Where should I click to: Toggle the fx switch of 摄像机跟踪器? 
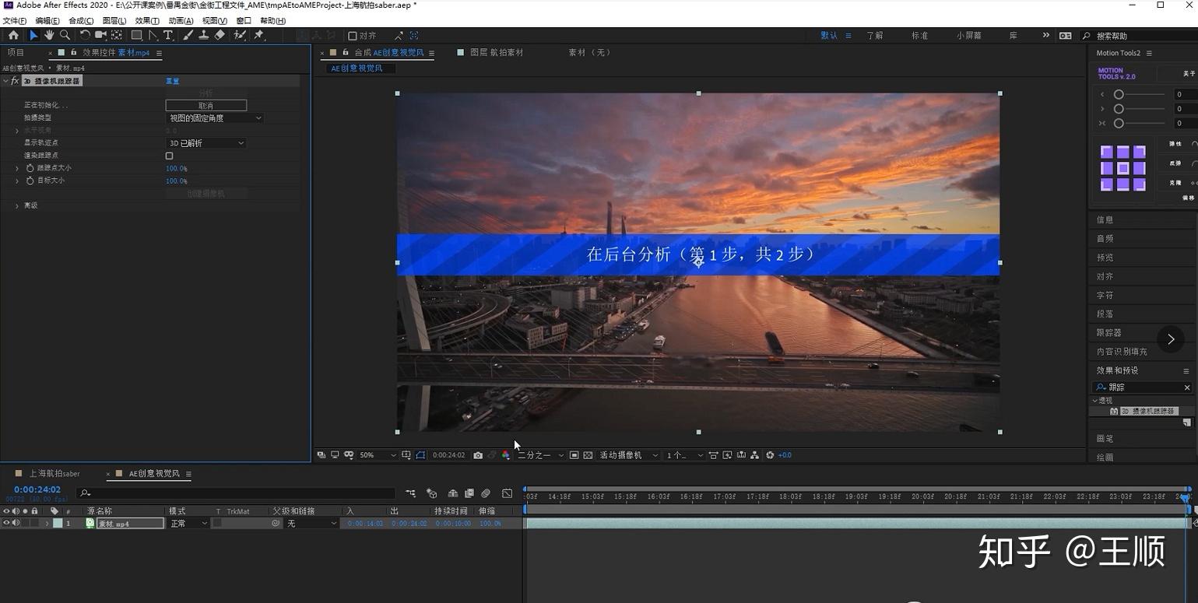tap(14, 81)
